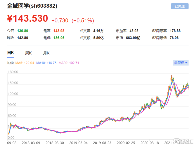Screen dimensions: 195x146
Task: Click the stock title 金域医学(sh603882)
Action: (x=32, y=6)
